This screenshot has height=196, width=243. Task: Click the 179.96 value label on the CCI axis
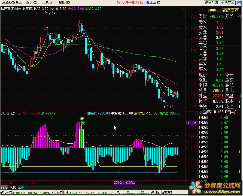click(x=191, y=123)
